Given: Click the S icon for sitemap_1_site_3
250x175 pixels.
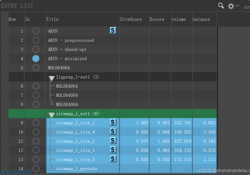Looking at the screenshot, I should 113,150.
